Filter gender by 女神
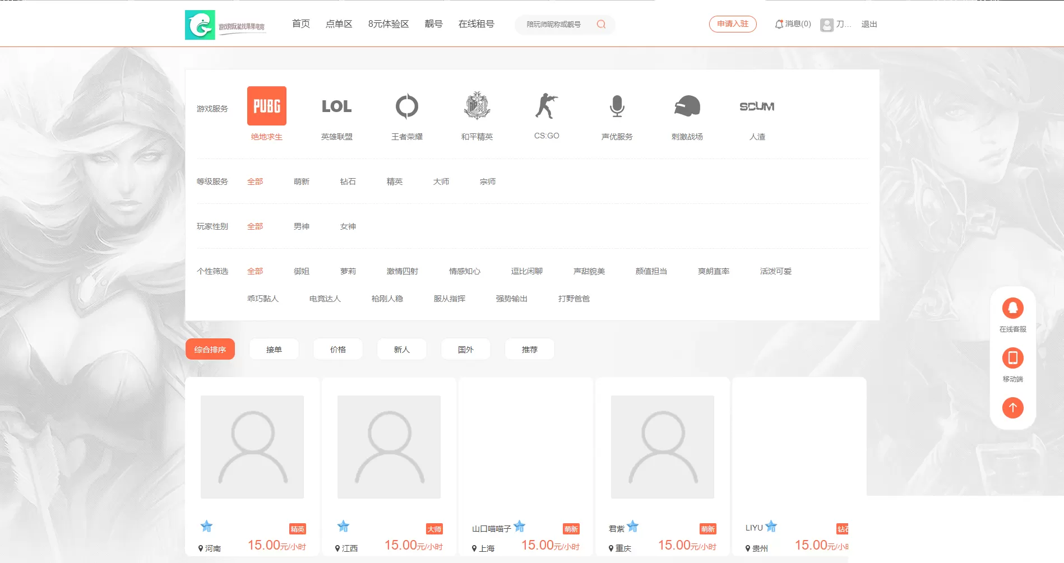 coord(348,226)
